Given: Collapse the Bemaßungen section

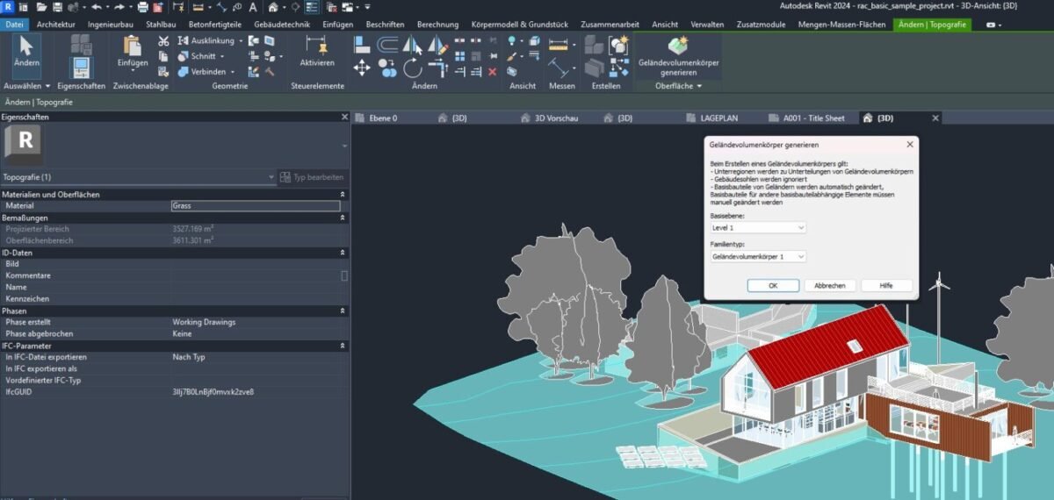Looking at the screenshot, I should tap(343, 218).
